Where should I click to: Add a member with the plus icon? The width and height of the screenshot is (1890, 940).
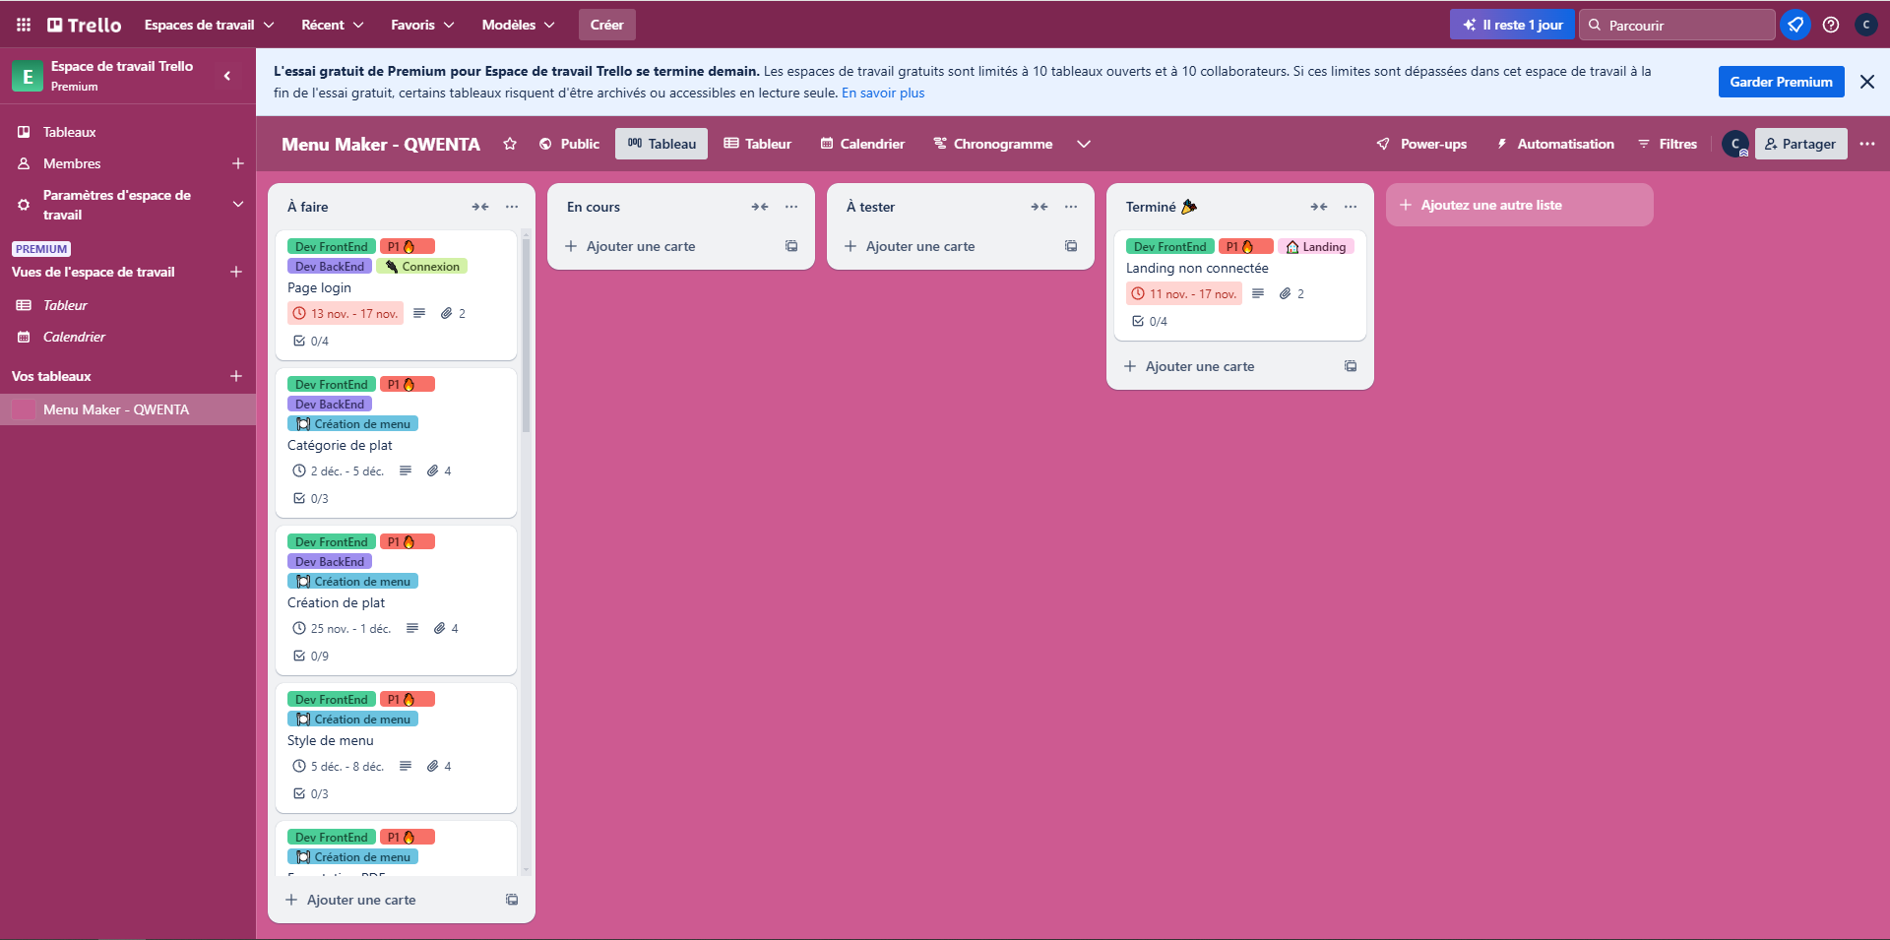237,163
